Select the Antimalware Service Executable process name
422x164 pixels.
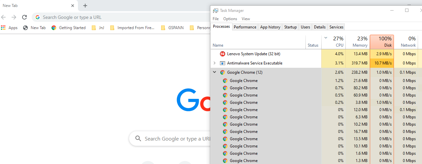(x=255, y=63)
